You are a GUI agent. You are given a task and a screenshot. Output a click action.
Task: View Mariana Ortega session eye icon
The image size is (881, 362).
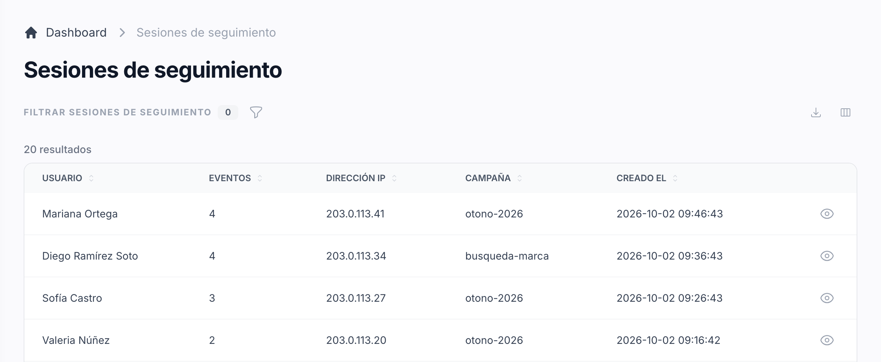coord(827,214)
